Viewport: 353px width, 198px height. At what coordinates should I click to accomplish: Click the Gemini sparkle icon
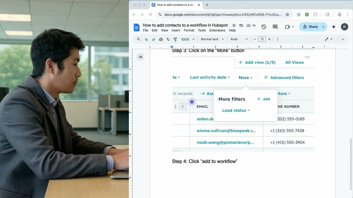[334, 27]
